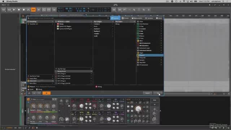Select System VST Plugins location
Screen dimensions: 231x130
coord(74,26)
